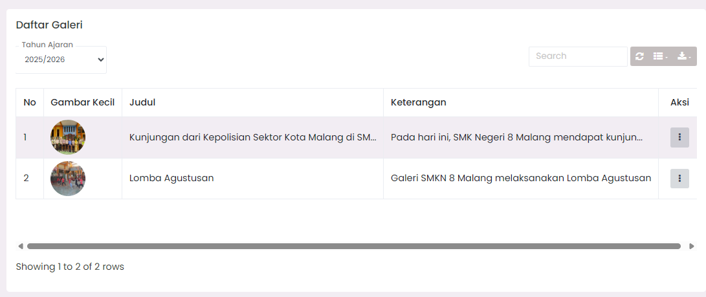Open thumbnail of Lomba Agustusan gallery

click(x=68, y=179)
